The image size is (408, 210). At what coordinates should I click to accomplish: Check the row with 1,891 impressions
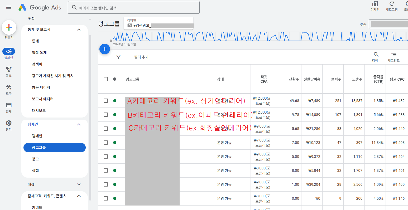pyautogui.click(x=106, y=115)
